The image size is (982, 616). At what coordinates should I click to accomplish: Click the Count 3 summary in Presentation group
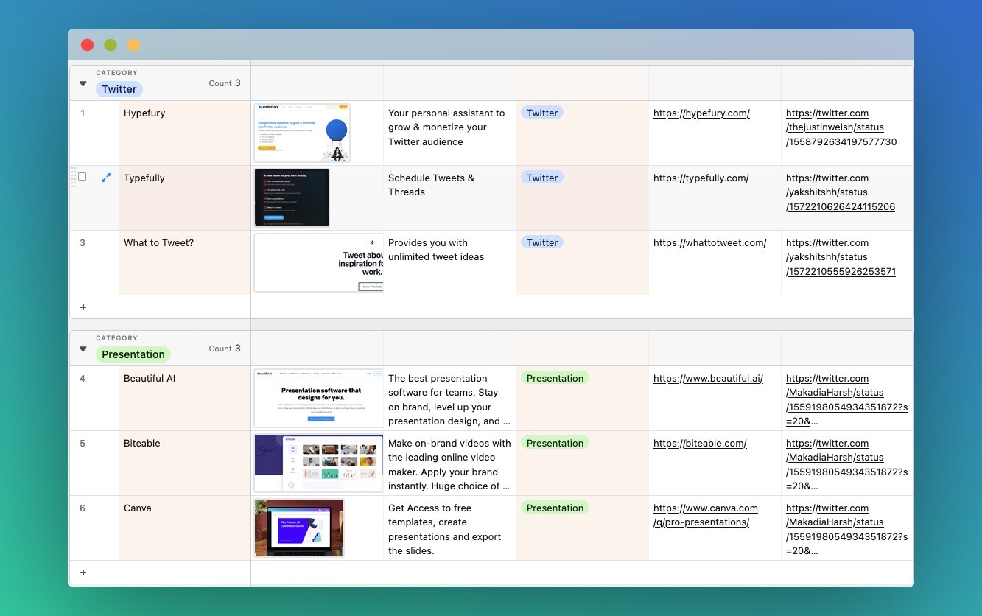point(225,349)
